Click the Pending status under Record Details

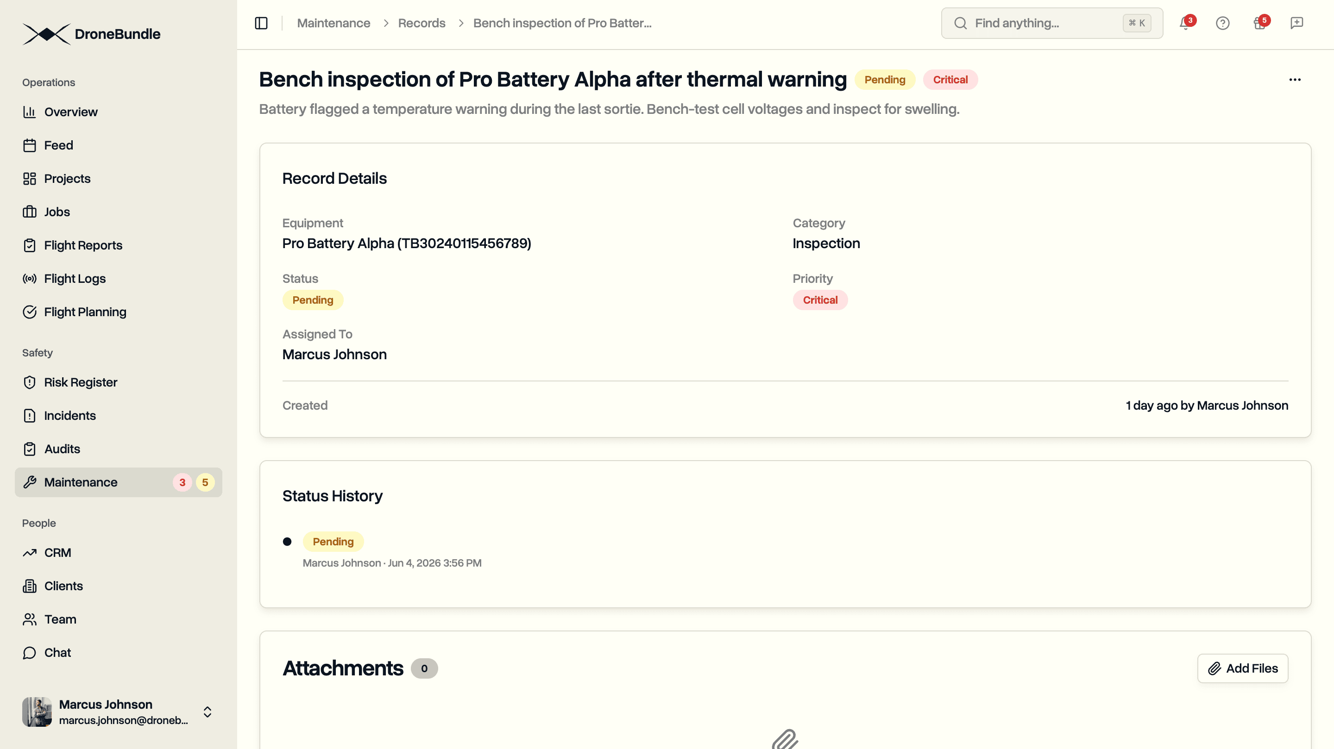(x=312, y=300)
